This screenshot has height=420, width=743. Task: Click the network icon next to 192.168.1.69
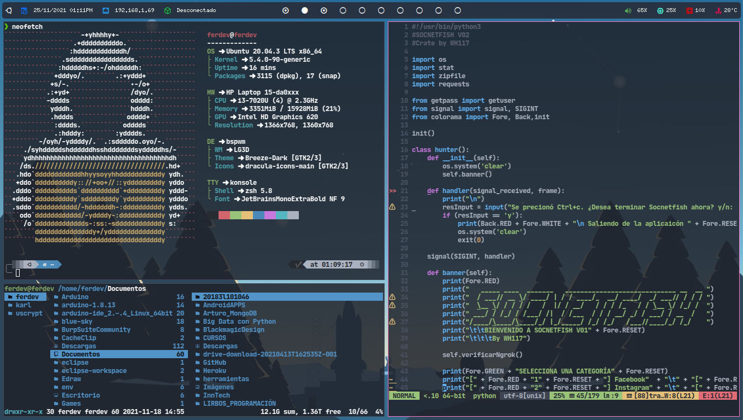[x=105, y=10]
